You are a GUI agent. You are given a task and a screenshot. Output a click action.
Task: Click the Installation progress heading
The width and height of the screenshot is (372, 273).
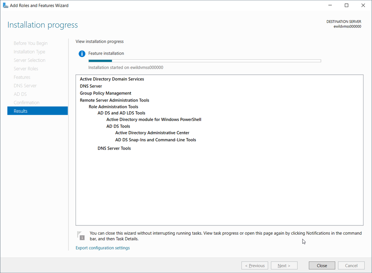[43, 25]
